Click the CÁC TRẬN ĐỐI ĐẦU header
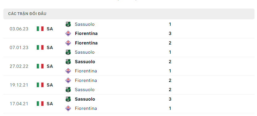This screenshot has height=116, width=257. pos(27,14)
